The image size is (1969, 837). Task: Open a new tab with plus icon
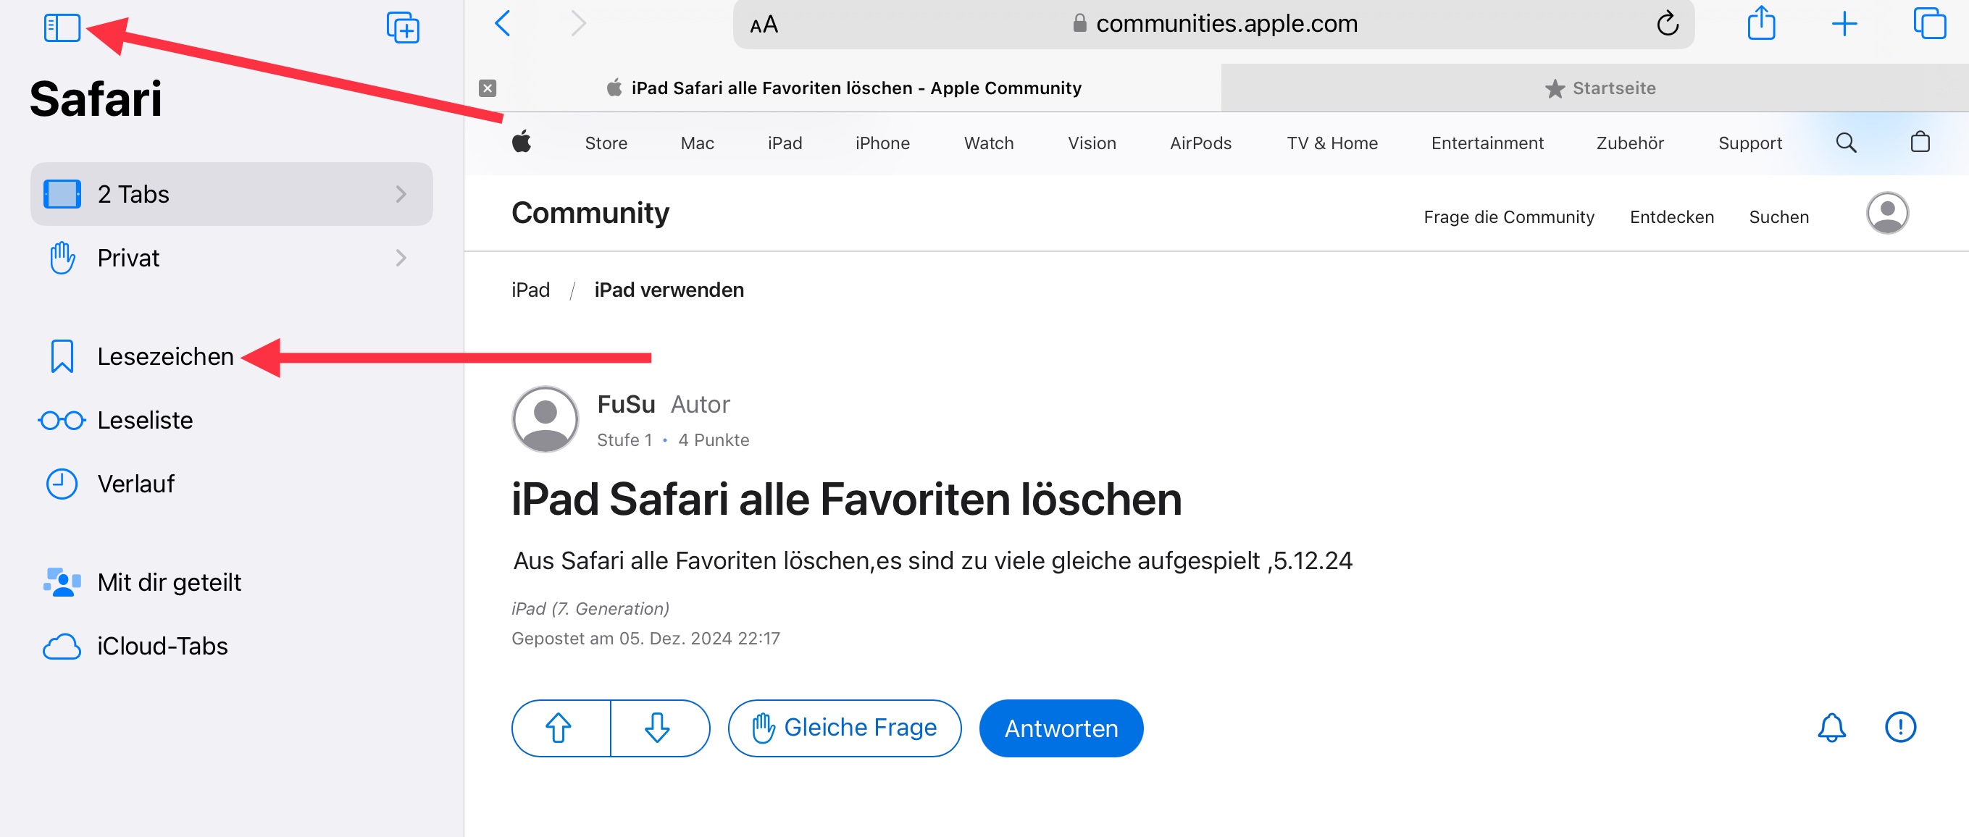click(x=1844, y=24)
